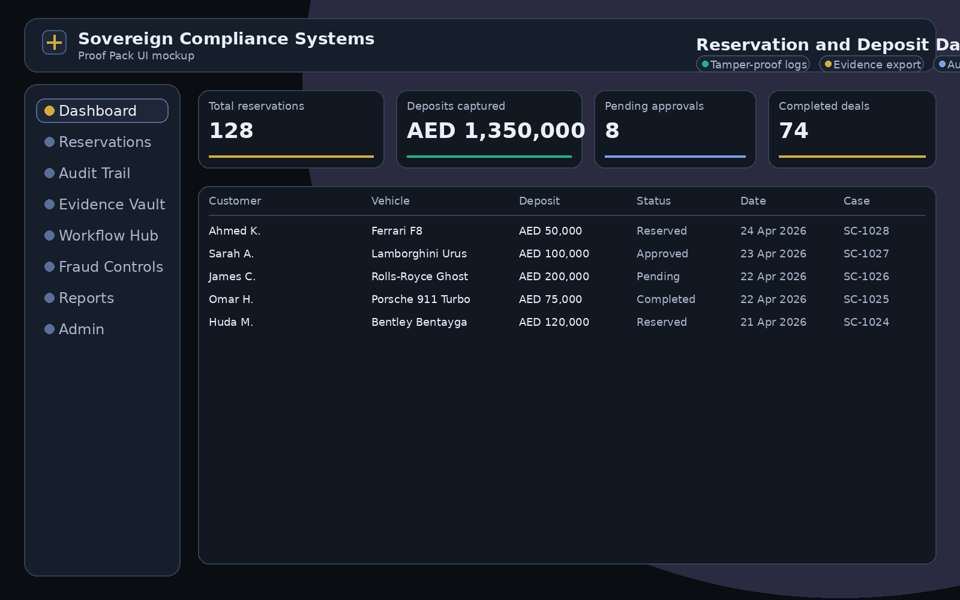Click the yellow dot beside Dashboard
The height and width of the screenshot is (600, 960).
pyautogui.click(x=50, y=111)
